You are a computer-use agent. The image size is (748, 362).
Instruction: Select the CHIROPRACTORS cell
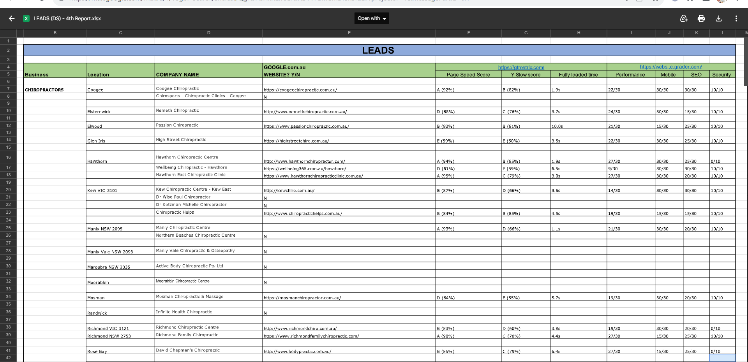[x=55, y=89]
